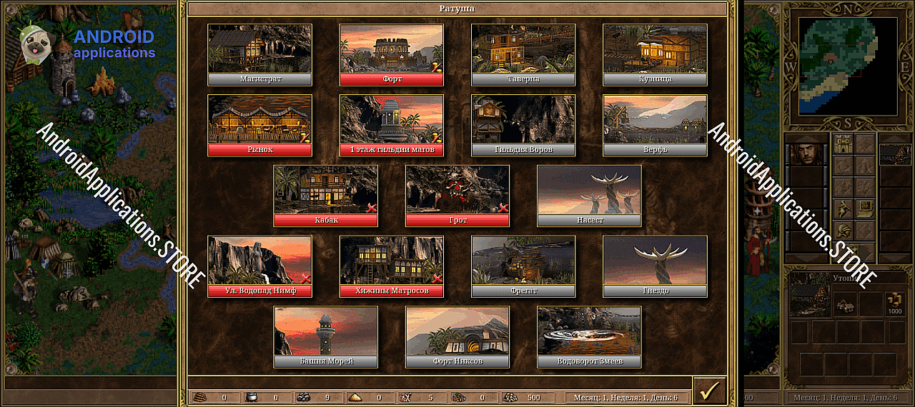This screenshot has height=407, width=915.
Task: Open kingdom overview castle icon
Action: click(844, 145)
